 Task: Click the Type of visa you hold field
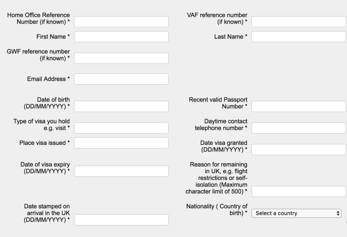click(121, 128)
